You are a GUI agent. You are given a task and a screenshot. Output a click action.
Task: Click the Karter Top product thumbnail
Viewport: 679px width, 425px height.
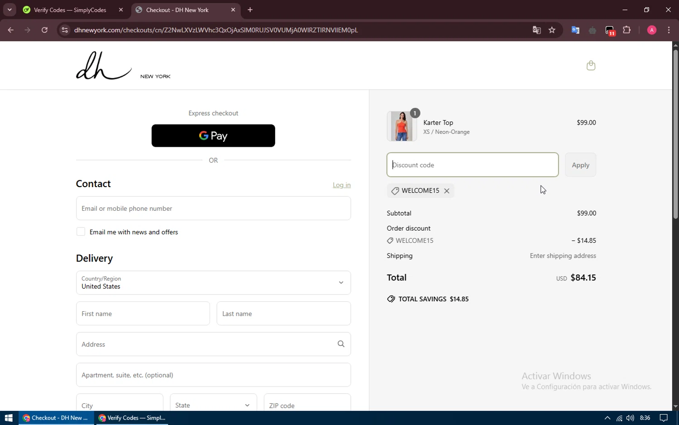402,126
